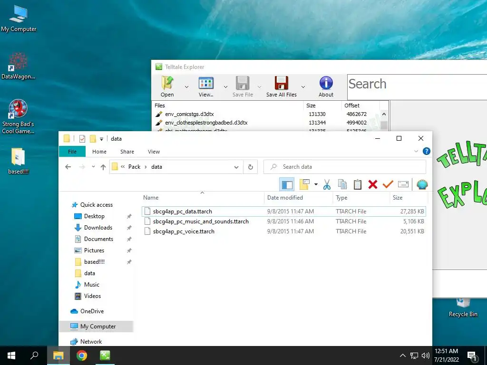The height and width of the screenshot is (365, 487).
Task: Open Strong Bad's Cool Game desktop shortcut
Action: tap(18, 116)
